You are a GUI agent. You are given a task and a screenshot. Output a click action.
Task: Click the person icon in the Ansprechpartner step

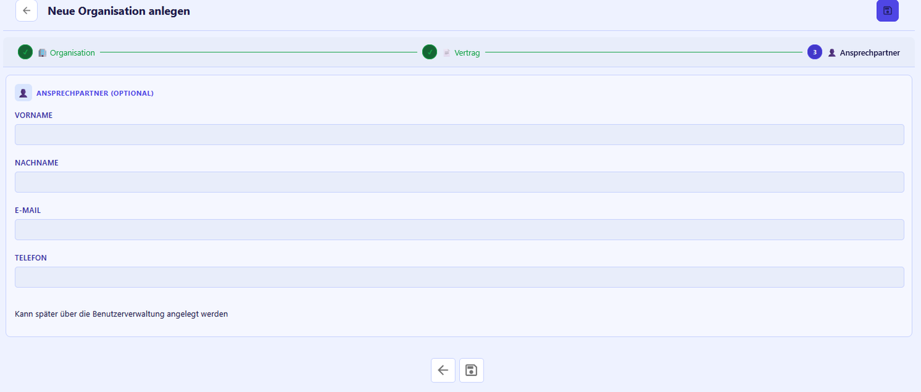click(x=832, y=53)
